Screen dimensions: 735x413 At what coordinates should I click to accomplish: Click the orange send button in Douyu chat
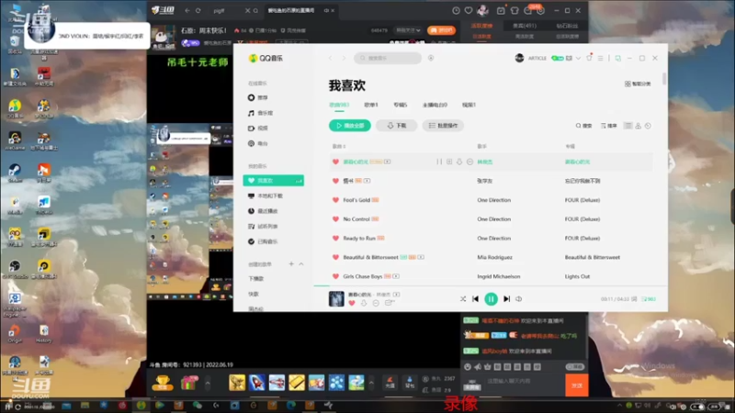point(577,385)
